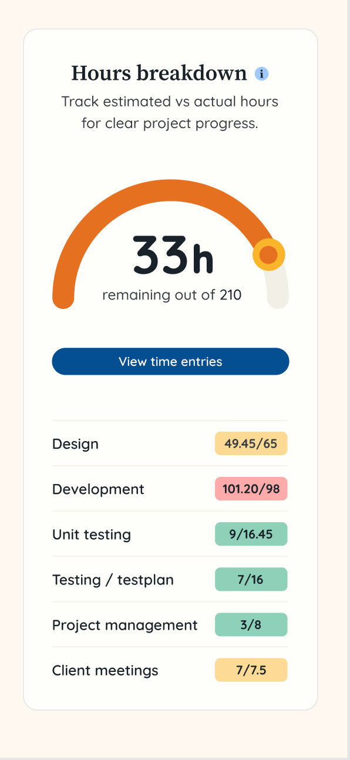Select the Project management row
350x760 pixels.
click(x=170, y=625)
